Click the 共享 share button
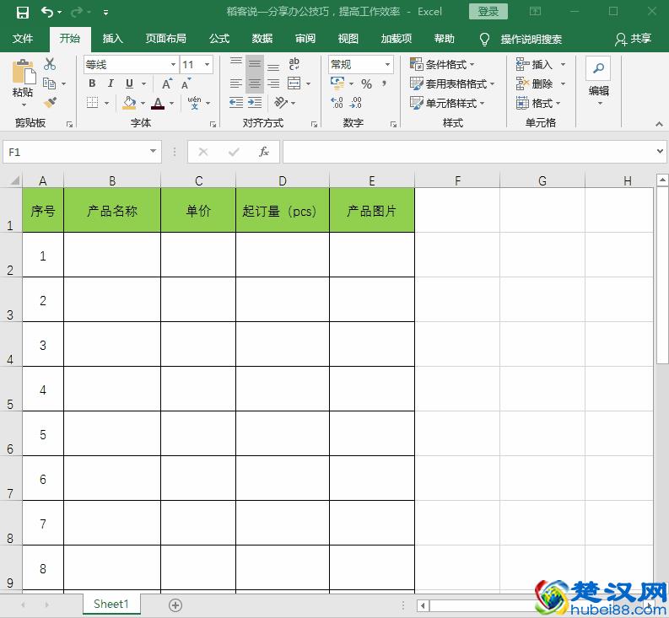Screen dimensions: 669x618 point(634,39)
